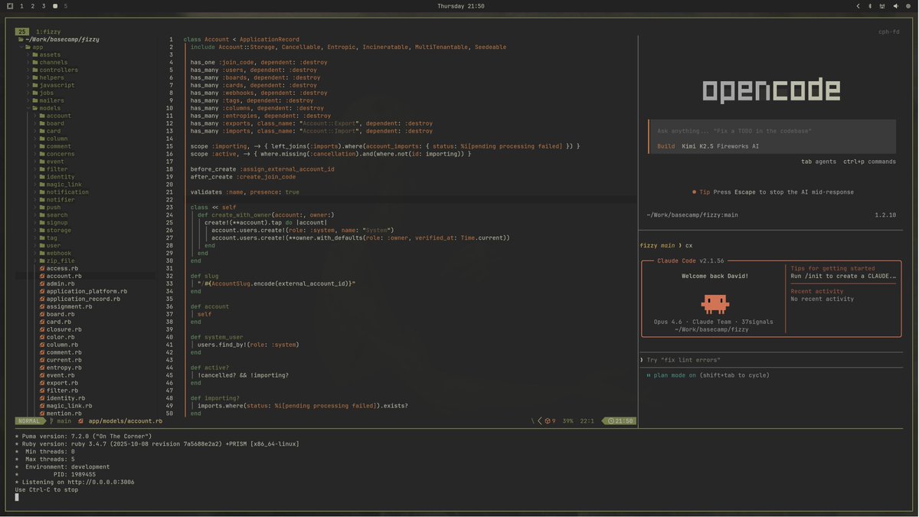919x517 pixels.
Task: Click the clock icon in the Neovim statusline
Action: (611, 421)
